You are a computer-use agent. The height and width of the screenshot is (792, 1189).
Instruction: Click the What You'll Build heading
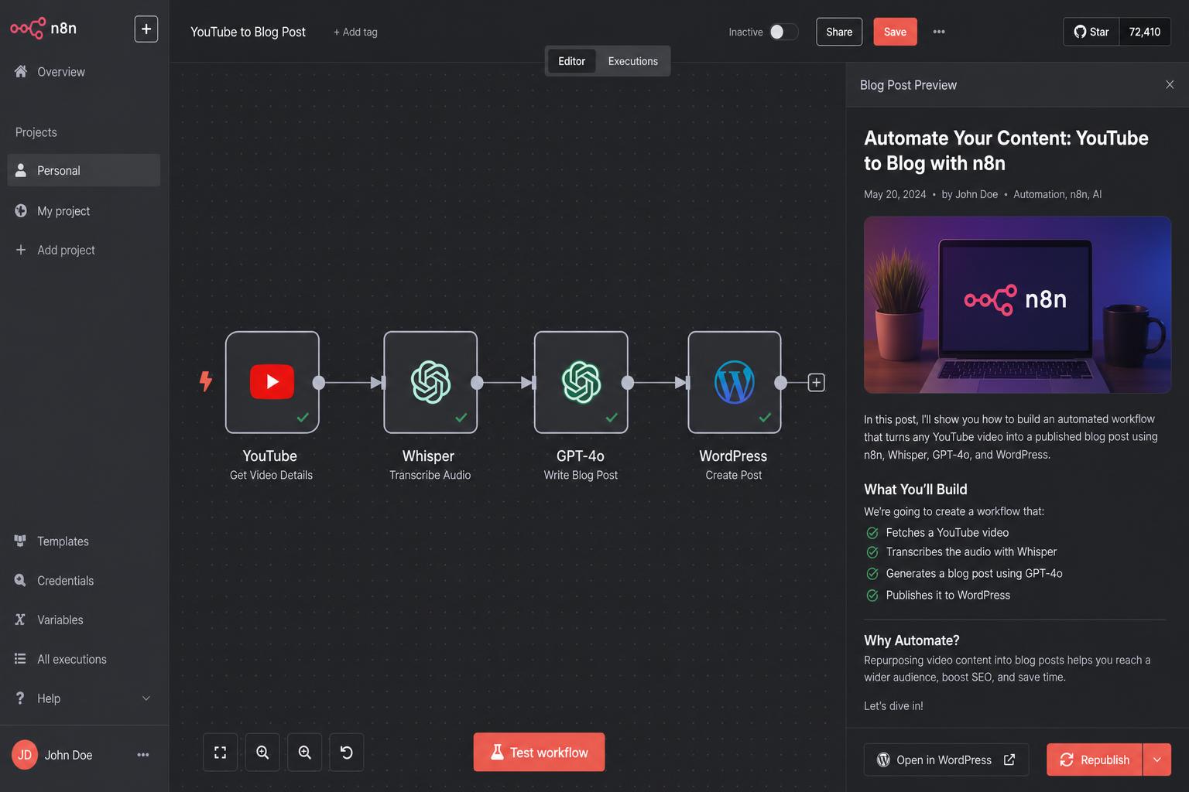click(916, 490)
